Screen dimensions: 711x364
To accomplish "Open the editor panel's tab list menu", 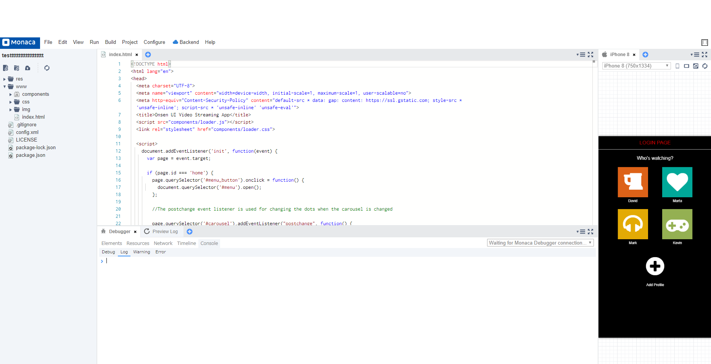I will tap(581, 55).
